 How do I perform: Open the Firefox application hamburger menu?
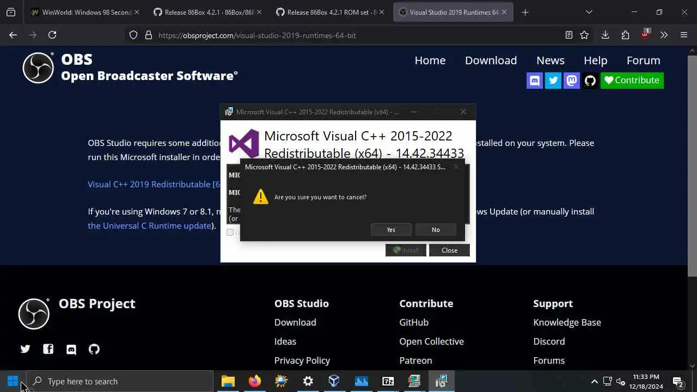point(684,35)
